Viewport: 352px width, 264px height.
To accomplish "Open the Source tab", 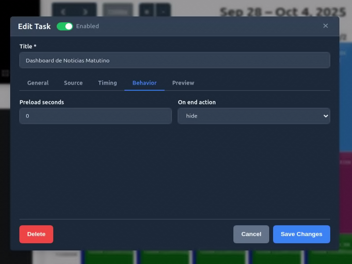I will 73,83.
